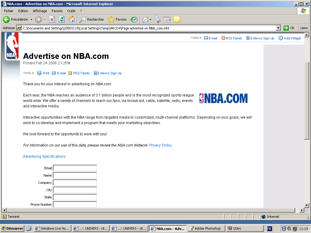The image size is (311, 233).
Task: Click the E-News Sign Up link at top
Action: pyautogui.click(x=260, y=38)
